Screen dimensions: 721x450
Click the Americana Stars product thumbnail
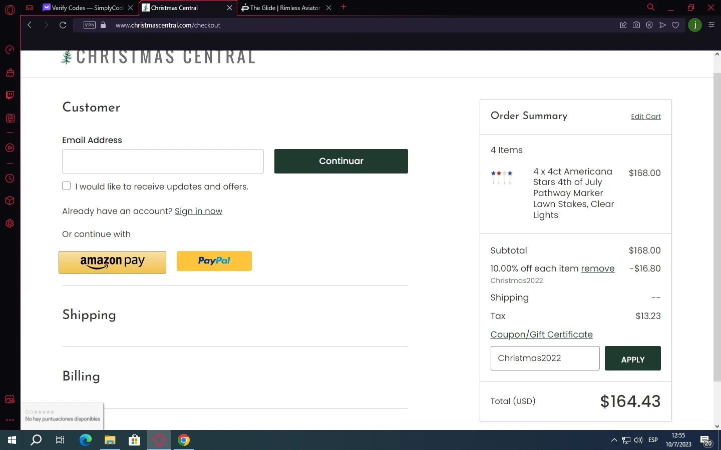502,177
